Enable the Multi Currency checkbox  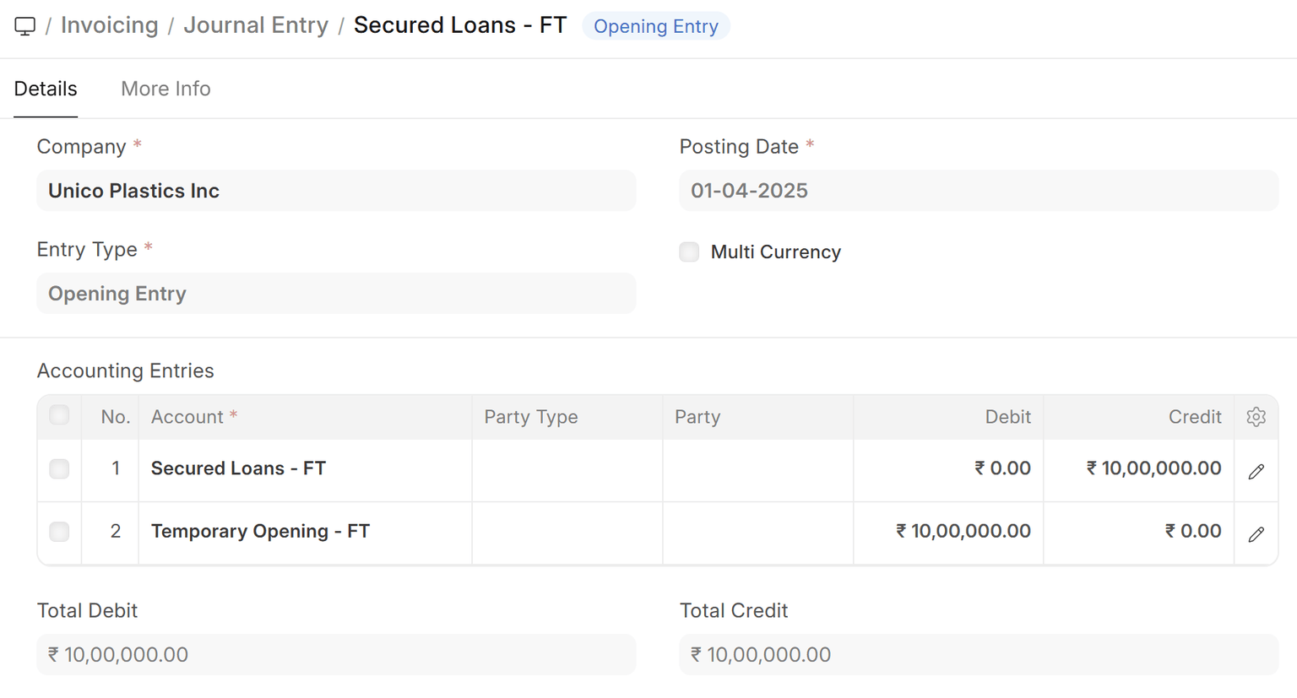(689, 252)
